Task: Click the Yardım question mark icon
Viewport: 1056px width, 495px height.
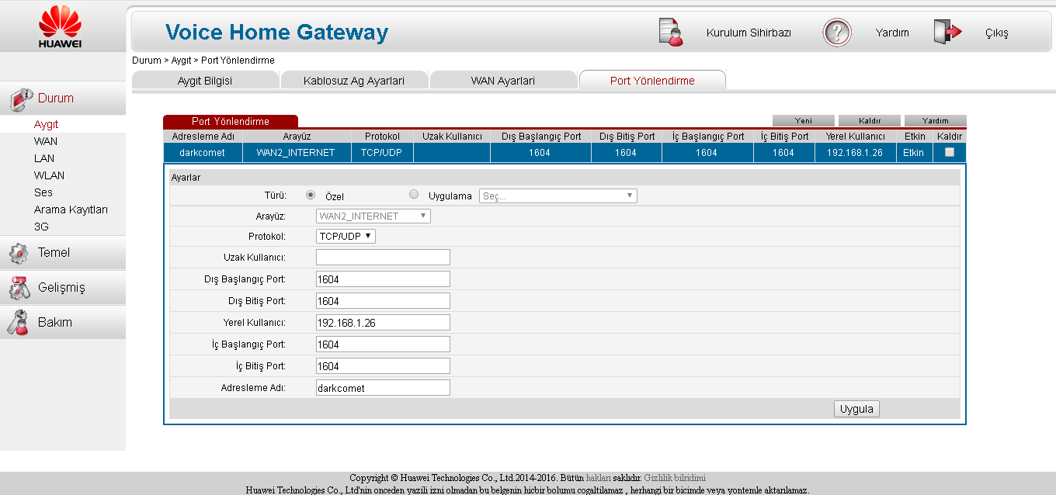Action: click(837, 33)
